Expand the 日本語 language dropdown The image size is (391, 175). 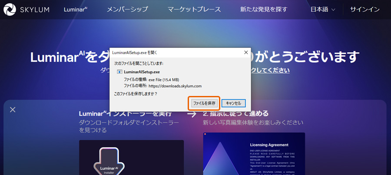click(323, 10)
